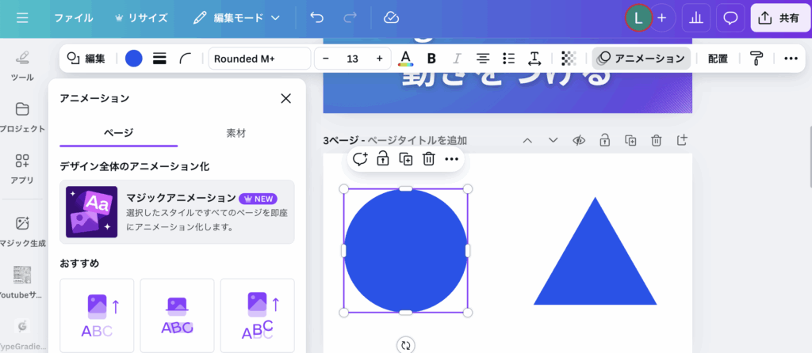Click the undo arrow icon
Viewport: 812px width, 353px height.
tap(317, 17)
